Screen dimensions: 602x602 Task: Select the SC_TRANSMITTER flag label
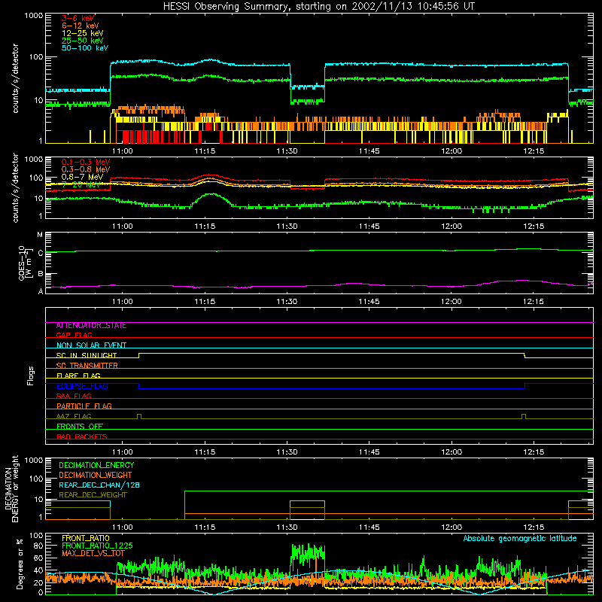click(x=87, y=366)
